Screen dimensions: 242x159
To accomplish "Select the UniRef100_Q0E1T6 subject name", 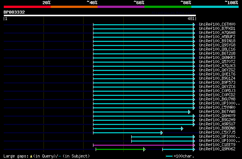I will click(x=217, y=74).
